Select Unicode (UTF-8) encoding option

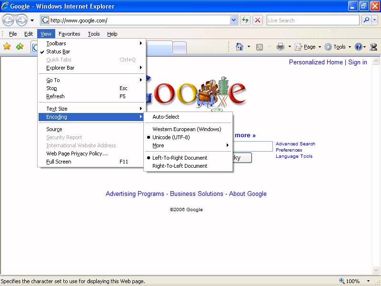171,137
